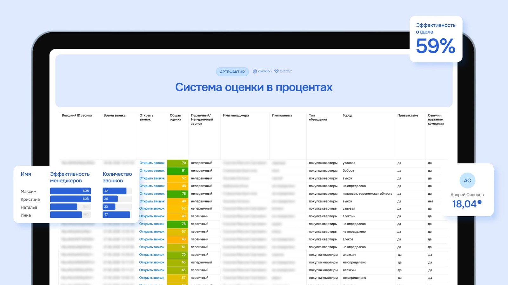
Task: Click the call count bar showing 47
Action: coord(116,215)
